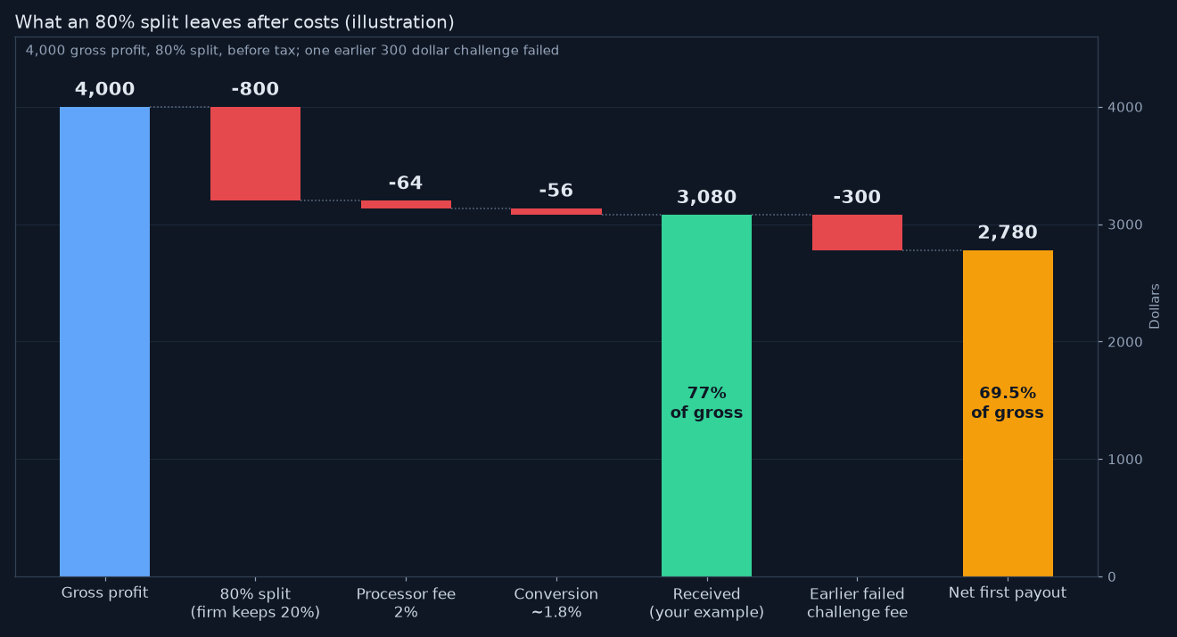1177x637 pixels.
Task: Click the 2,780 value label
Action: [x=1008, y=233]
